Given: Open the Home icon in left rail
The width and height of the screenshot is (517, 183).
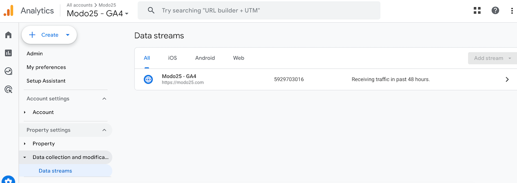Looking at the screenshot, I should [8, 35].
